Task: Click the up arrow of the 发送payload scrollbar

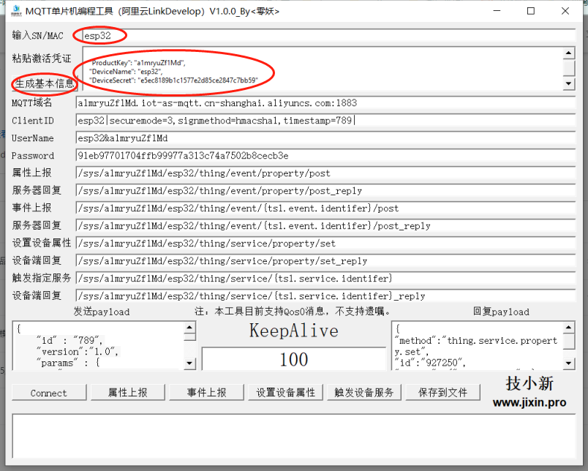Action: 189,328
